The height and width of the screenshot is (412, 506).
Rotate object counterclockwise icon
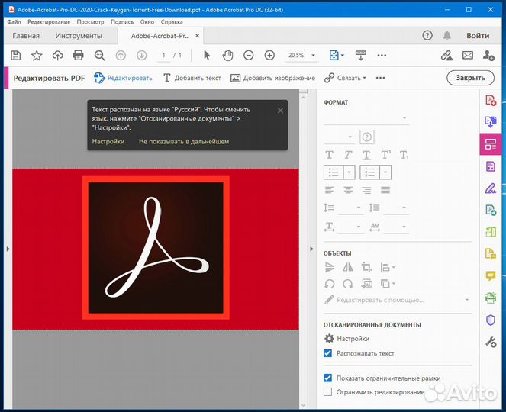(x=329, y=284)
